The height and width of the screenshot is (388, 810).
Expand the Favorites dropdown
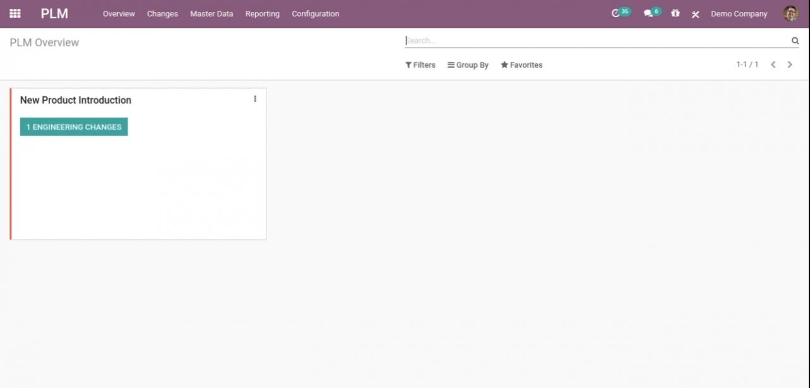point(521,65)
